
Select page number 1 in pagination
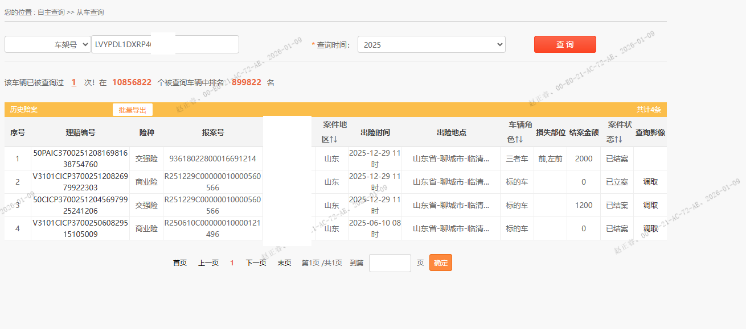click(232, 263)
